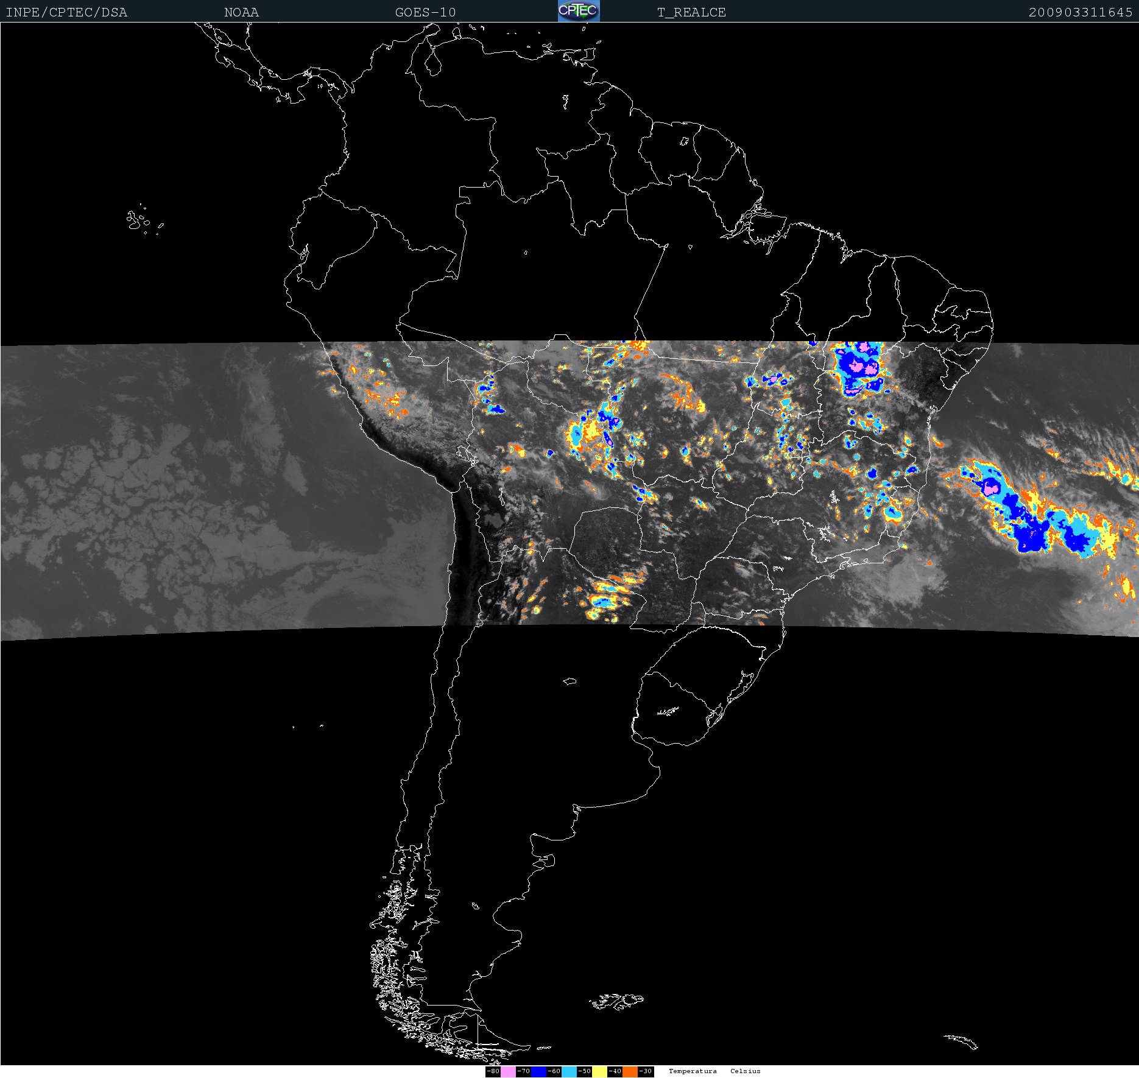Click the NOAA label in the header

point(241,12)
